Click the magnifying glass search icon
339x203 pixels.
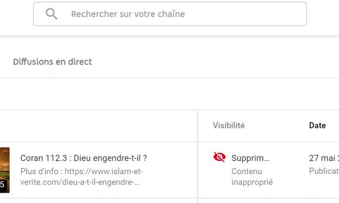tap(51, 14)
